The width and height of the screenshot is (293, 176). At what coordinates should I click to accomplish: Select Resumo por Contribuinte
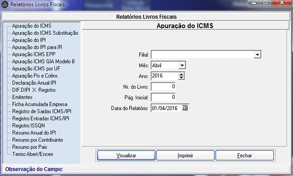[x=37, y=140]
